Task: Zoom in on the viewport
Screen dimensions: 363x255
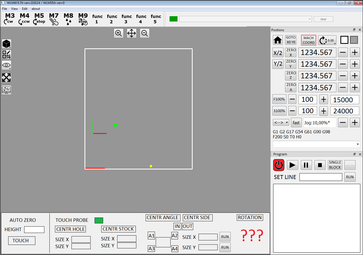Action: coord(119,33)
